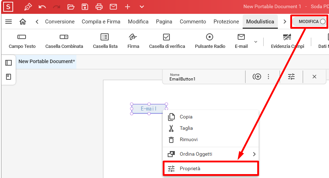Image resolution: width=329 pixels, height=178 pixels.
Task: Save the document with floppy icon
Action: (x=85, y=7)
